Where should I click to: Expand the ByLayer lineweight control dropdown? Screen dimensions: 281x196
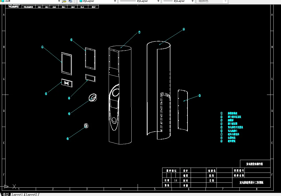pos(192,1)
